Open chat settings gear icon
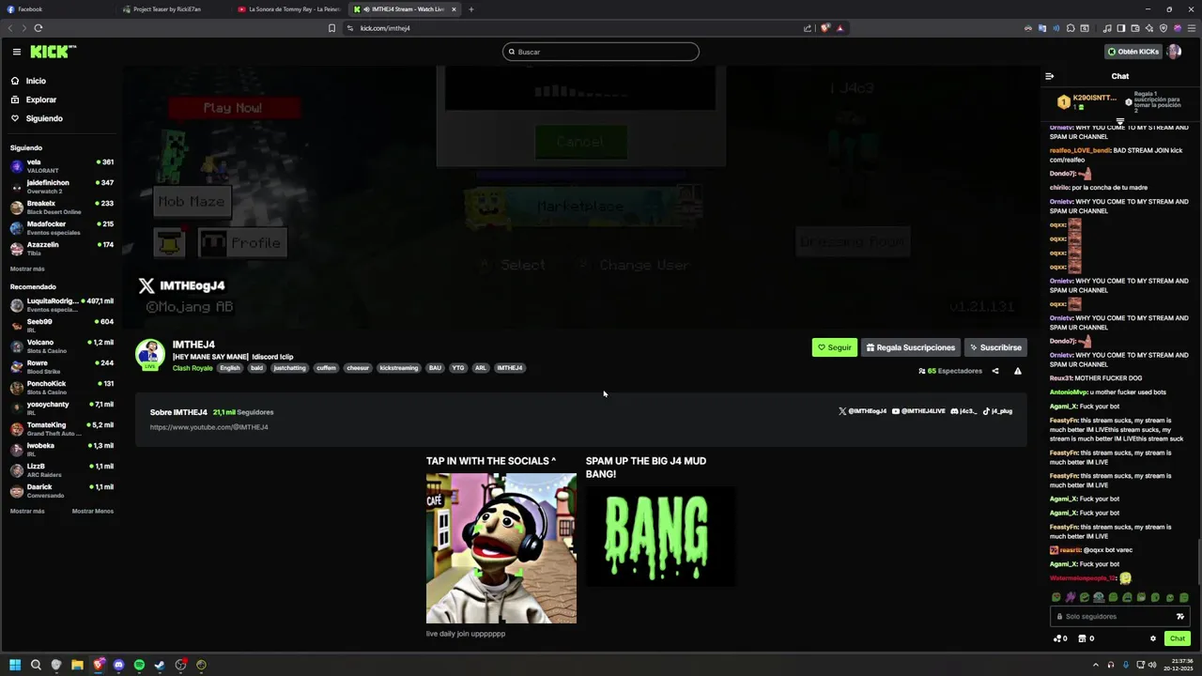Screen dimensions: 1202x676 click(1153, 638)
